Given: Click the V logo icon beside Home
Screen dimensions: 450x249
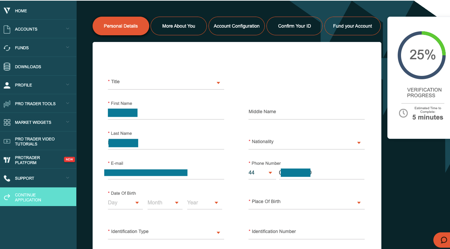Looking at the screenshot, I should coord(7,11).
